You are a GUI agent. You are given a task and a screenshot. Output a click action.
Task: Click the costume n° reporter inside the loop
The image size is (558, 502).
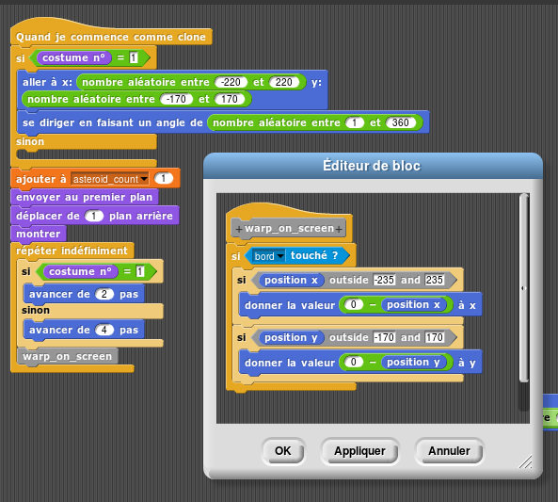[81, 271]
